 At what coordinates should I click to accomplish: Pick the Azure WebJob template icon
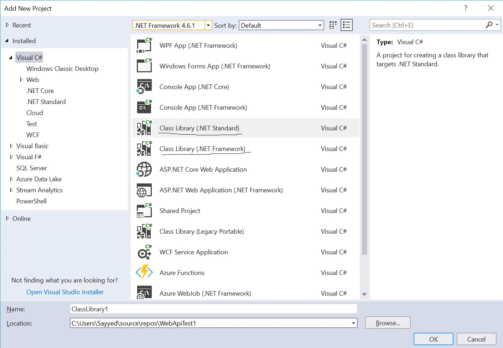(144, 293)
